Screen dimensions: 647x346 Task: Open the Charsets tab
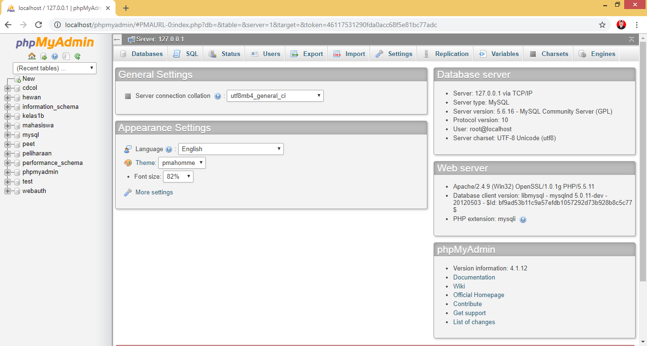[549, 54]
